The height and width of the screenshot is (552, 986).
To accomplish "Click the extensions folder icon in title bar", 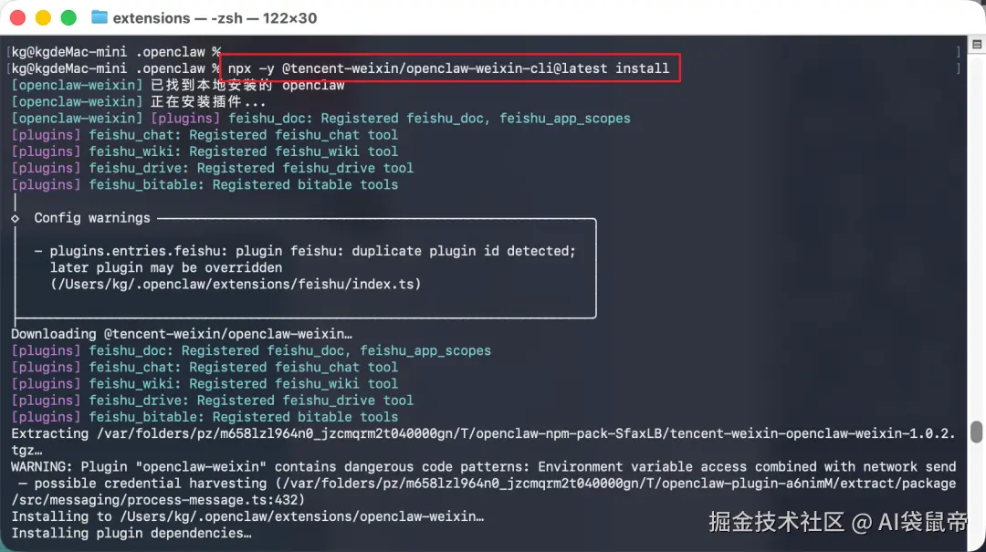I will coord(99,17).
